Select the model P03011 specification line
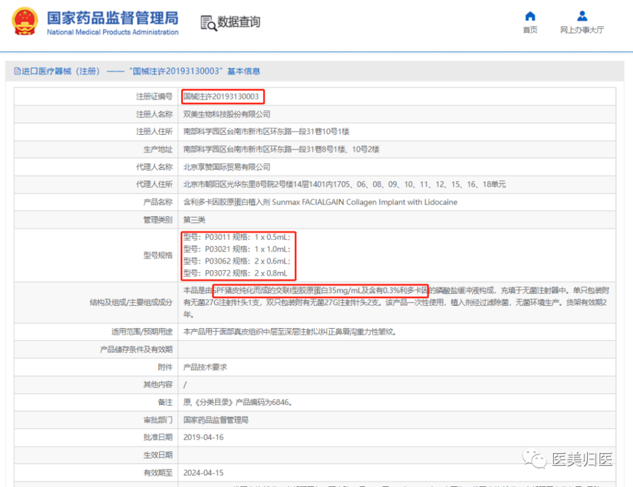The image size is (633, 487). (x=237, y=237)
